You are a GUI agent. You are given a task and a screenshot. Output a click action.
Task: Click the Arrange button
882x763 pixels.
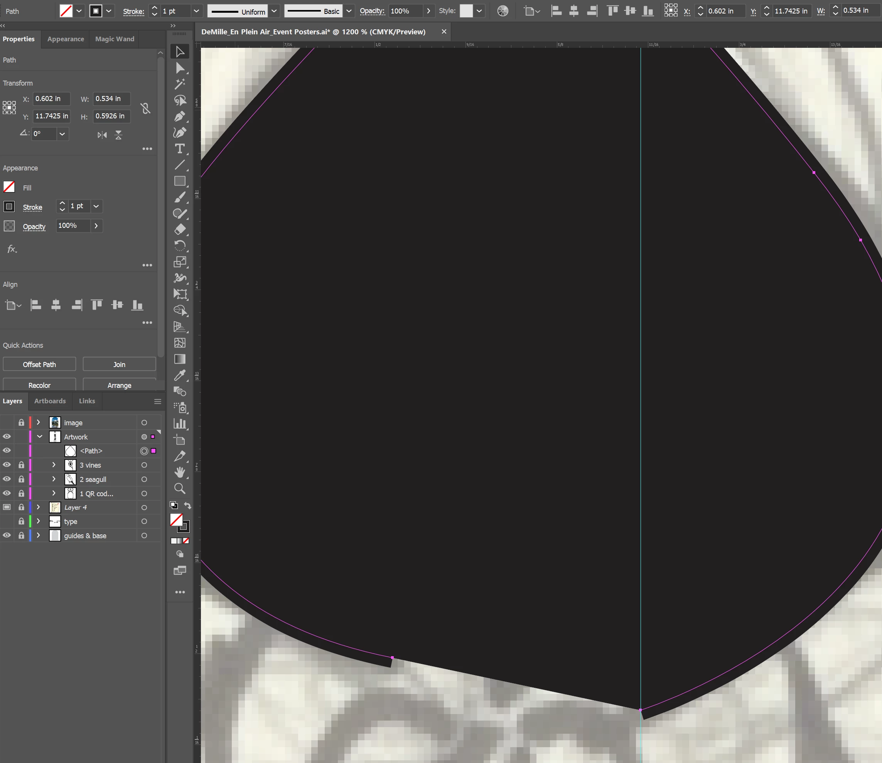[x=119, y=385]
